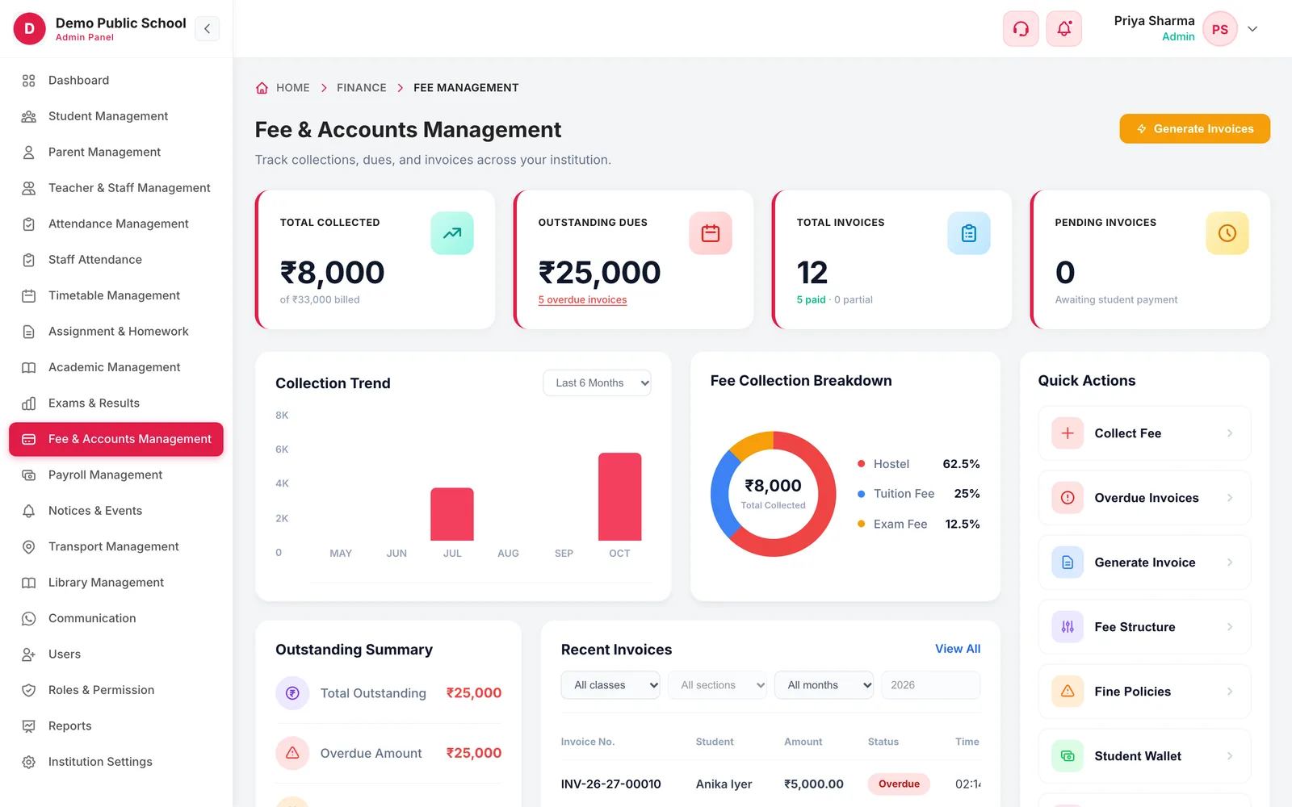
Task: Click the Tuition Fee blue legend dot
Action: 862,494
